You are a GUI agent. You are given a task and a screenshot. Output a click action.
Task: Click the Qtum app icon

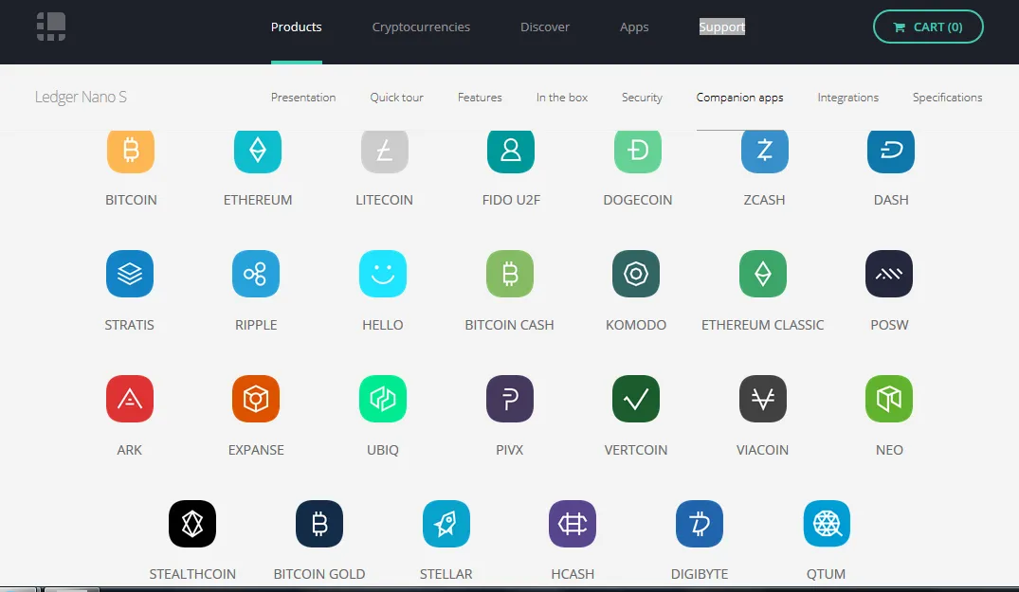(827, 524)
